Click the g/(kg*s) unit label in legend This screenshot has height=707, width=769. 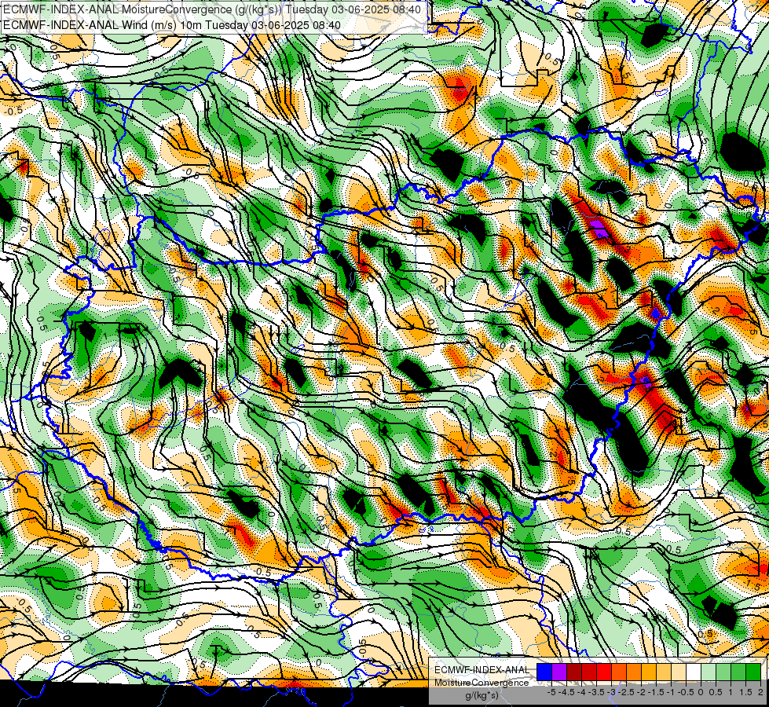click(x=482, y=696)
